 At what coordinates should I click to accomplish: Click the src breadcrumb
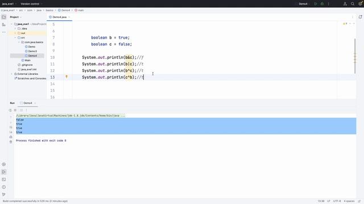coord(21,10)
